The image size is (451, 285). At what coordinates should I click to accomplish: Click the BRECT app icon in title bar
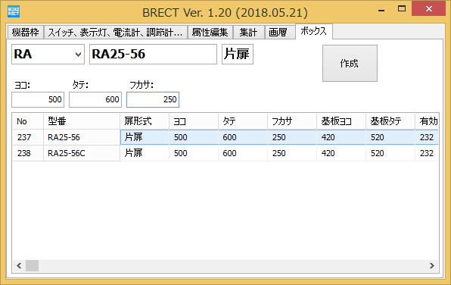pos(14,12)
